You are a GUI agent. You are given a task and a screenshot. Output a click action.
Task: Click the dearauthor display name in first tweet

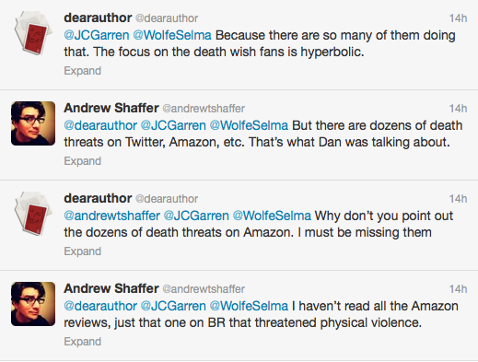point(98,18)
